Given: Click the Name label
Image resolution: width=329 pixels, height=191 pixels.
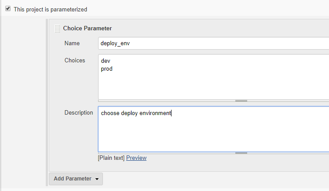Looking at the screenshot, I should [72, 43].
